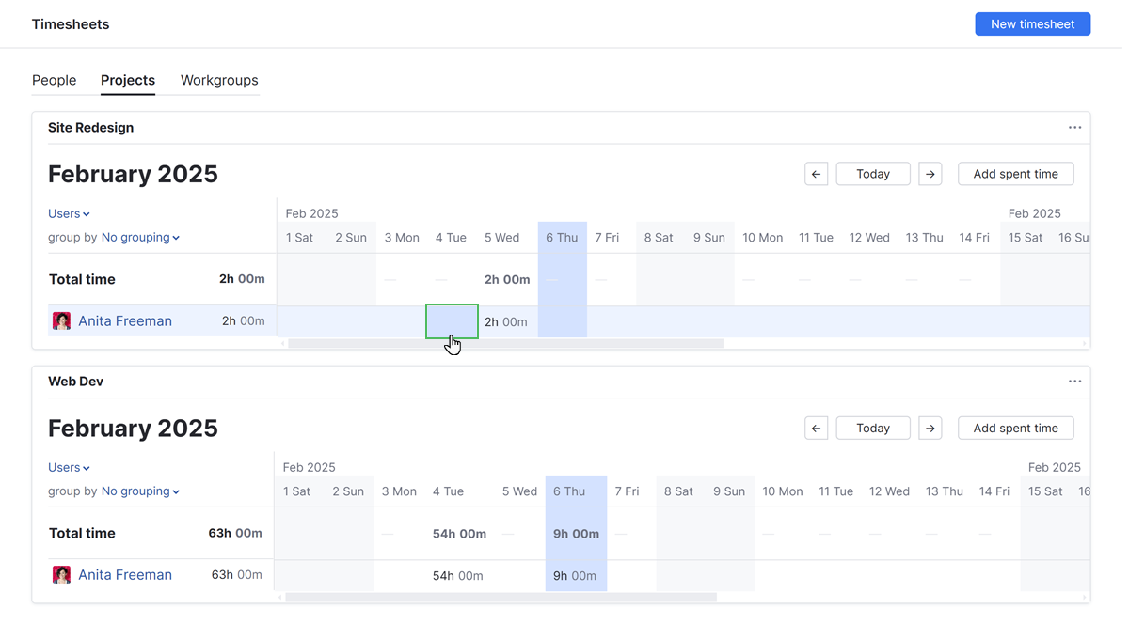1129x624 pixels.
Task: Click Anita Freeman's avatar in Site Redesign
Action: click(61, 320)
